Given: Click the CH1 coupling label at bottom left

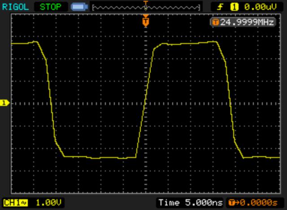Looking at the screenshot, I should click(15, 203).
